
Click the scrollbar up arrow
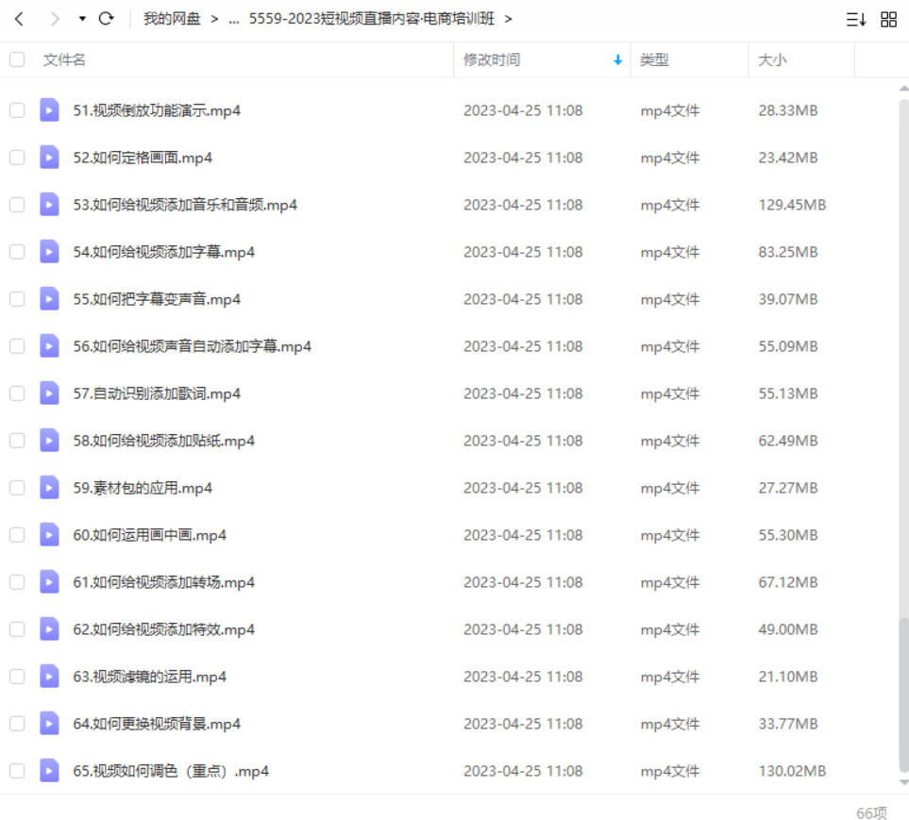(903, 89)
